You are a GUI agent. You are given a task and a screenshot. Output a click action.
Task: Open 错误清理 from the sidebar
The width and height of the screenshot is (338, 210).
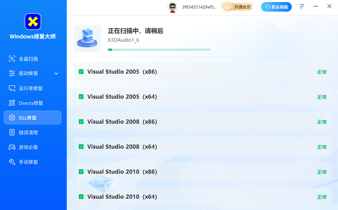(x=33, y=132)
